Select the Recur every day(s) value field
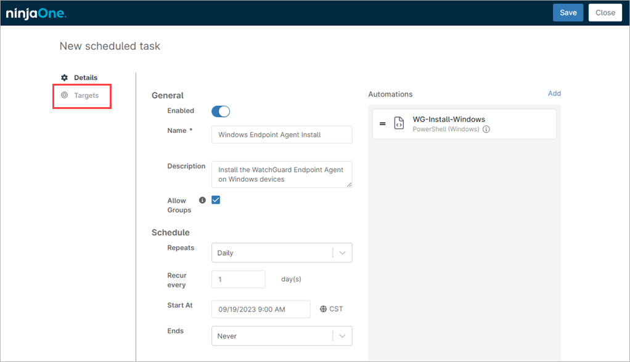 click(238, 279)
